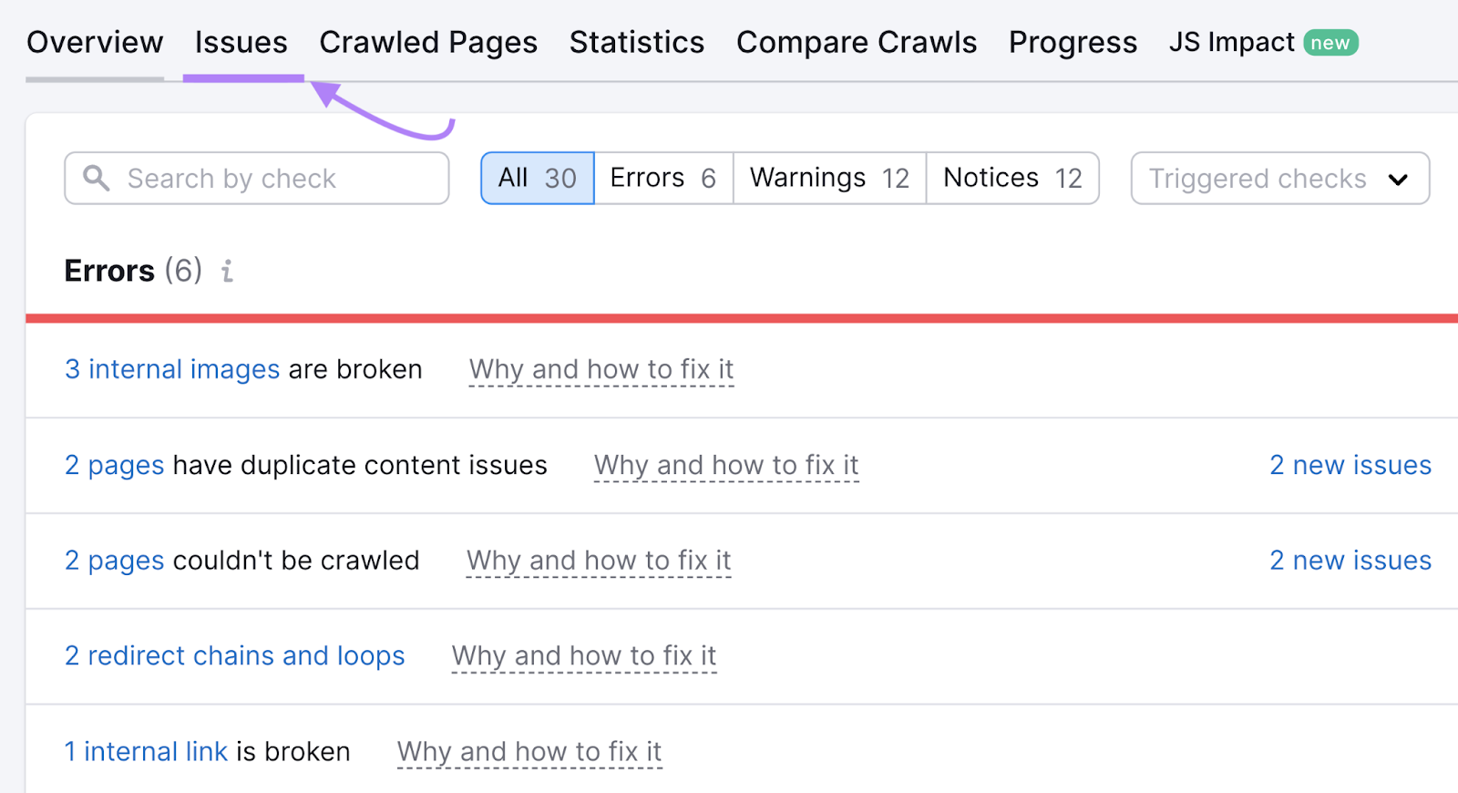Screen dimensions: 1458x793
Task: Expand why and how to fix broken images
Action: pos(601,369)
